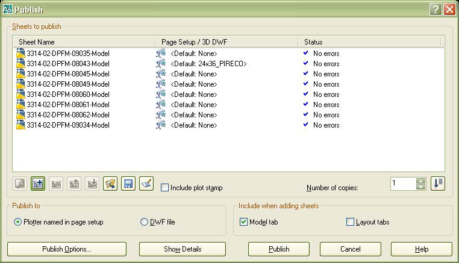
Task: Click No errors status of 3314-02-DPFM-08062-Model
Action: [326, 115]
